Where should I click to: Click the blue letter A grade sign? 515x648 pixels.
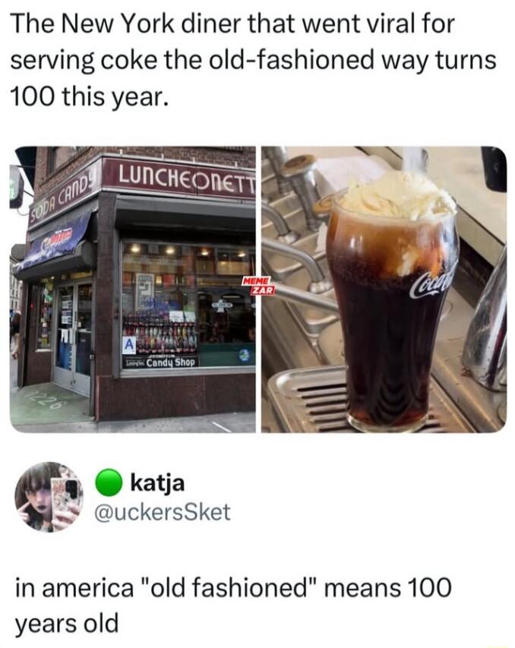[x=128, y=345]
